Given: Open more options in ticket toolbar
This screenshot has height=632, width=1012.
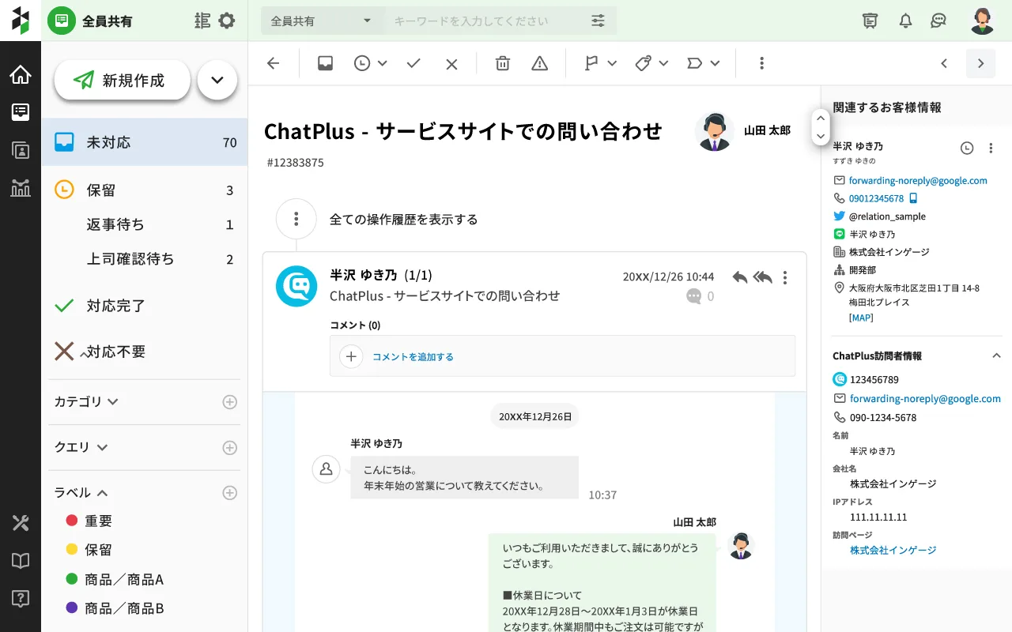Looking at the screenshot, I should click(761, 63).
